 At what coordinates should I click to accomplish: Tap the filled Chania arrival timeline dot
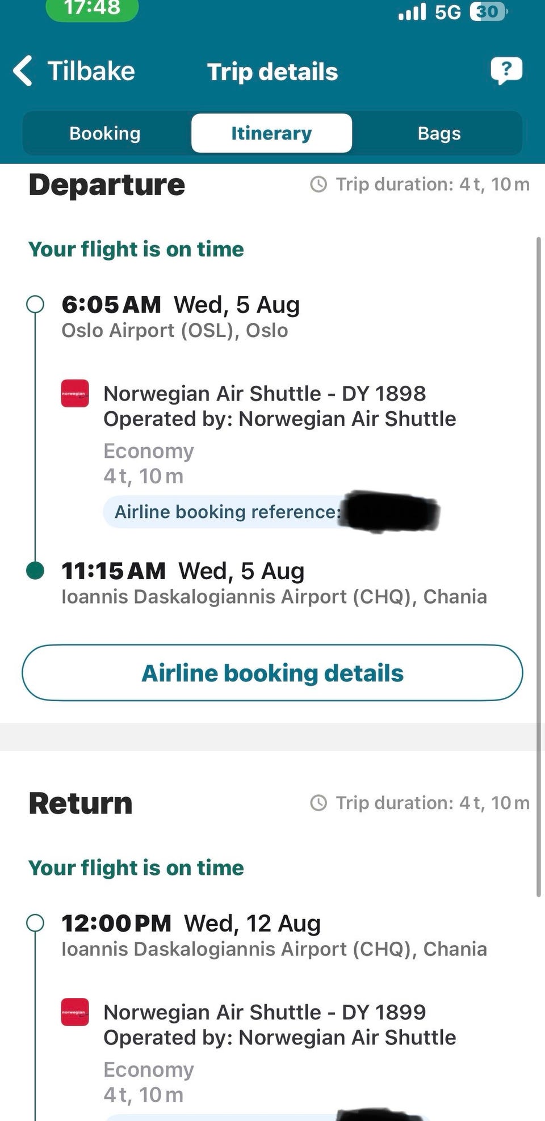click(x=35, y=570)
